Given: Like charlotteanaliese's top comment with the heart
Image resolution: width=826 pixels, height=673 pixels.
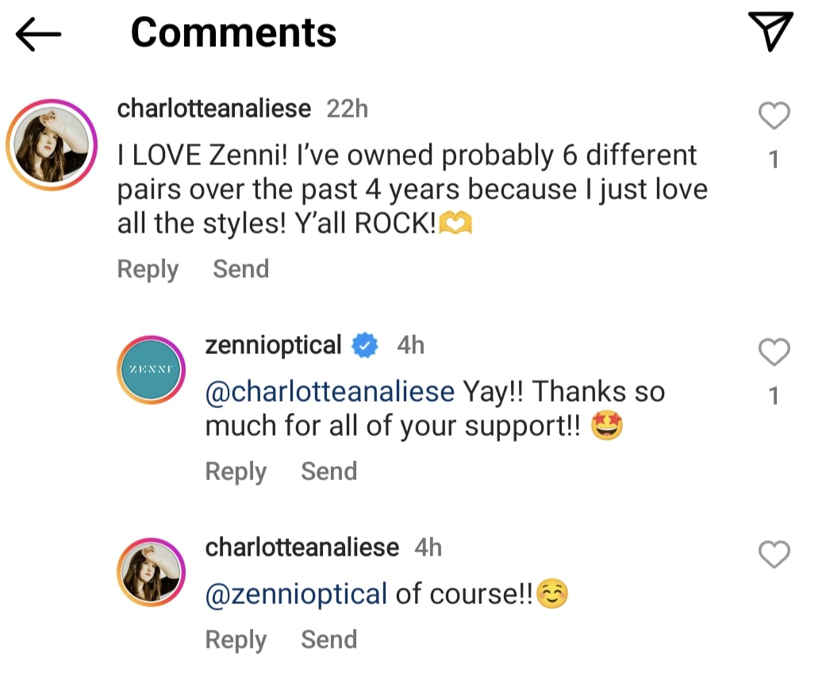Looking at the screenshot, I should pos(774,116).
